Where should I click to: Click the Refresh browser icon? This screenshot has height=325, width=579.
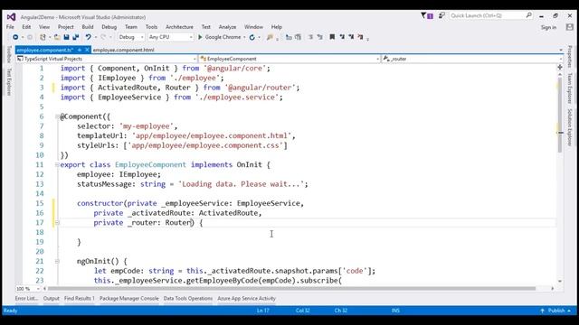coord(252,37)
